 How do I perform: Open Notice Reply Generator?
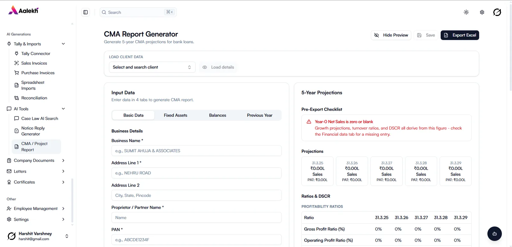point(33,131)
